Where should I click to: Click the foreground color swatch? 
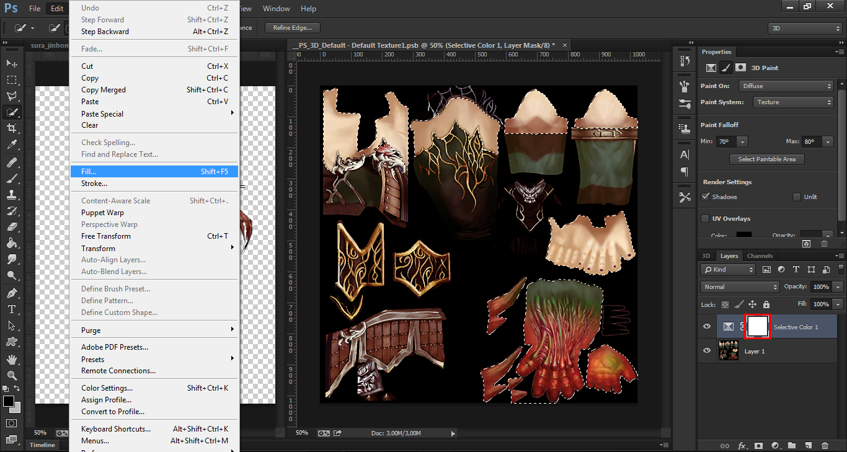click(8, 401)
